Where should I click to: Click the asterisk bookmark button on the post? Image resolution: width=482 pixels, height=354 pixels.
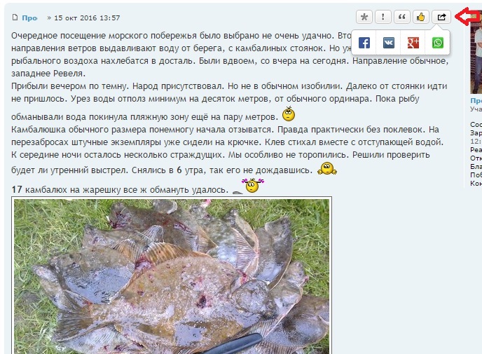point(364,17)
